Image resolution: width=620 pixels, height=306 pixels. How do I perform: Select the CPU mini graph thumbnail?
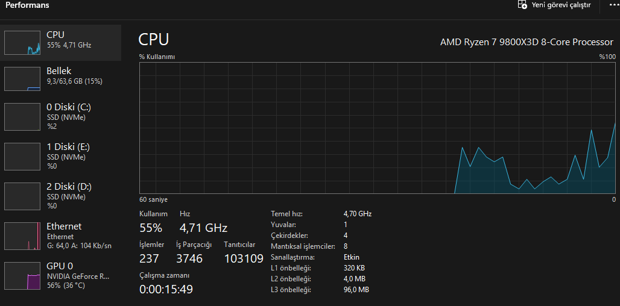22,43
